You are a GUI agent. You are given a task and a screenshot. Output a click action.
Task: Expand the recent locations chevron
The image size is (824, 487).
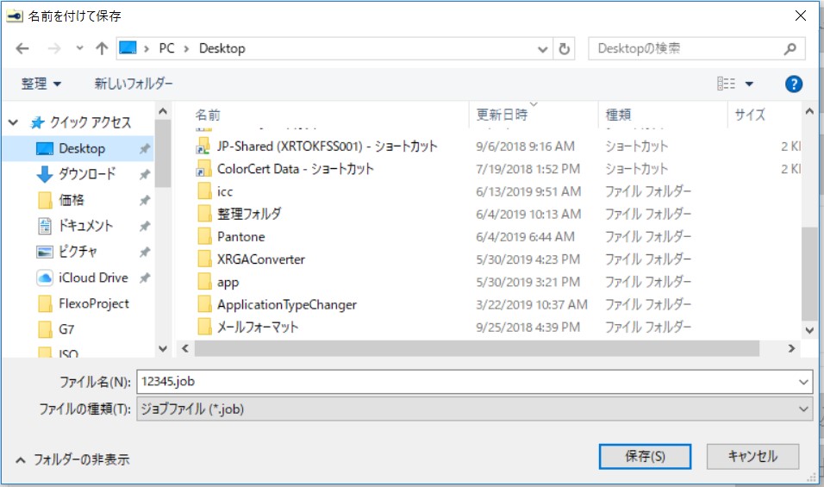click(x=79, y=49)
